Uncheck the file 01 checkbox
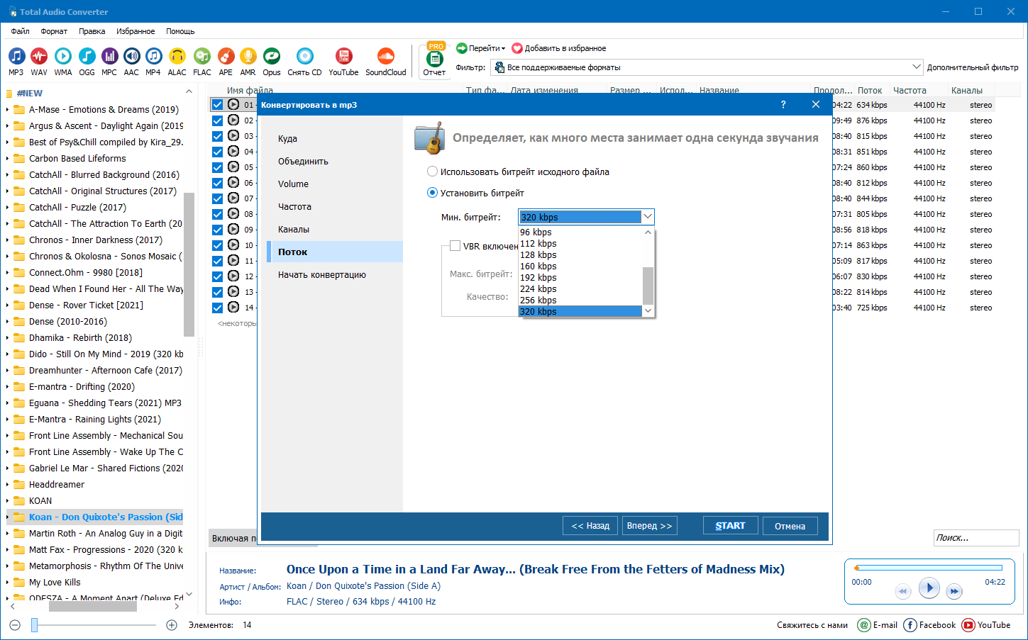The image size is (1028, 640). (218, 105)
